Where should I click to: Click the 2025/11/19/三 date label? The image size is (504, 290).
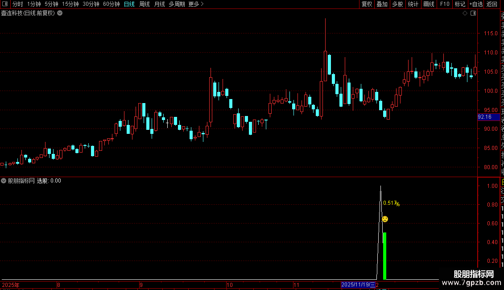(358, 285)
